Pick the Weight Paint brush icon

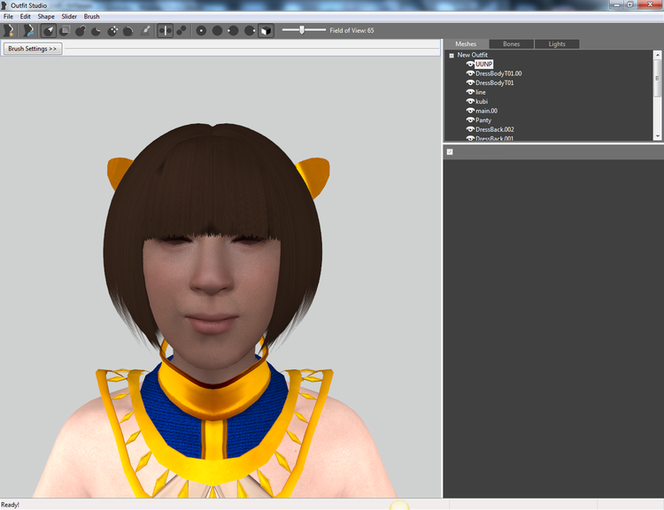pyautogui.click(x=145, y=30)
